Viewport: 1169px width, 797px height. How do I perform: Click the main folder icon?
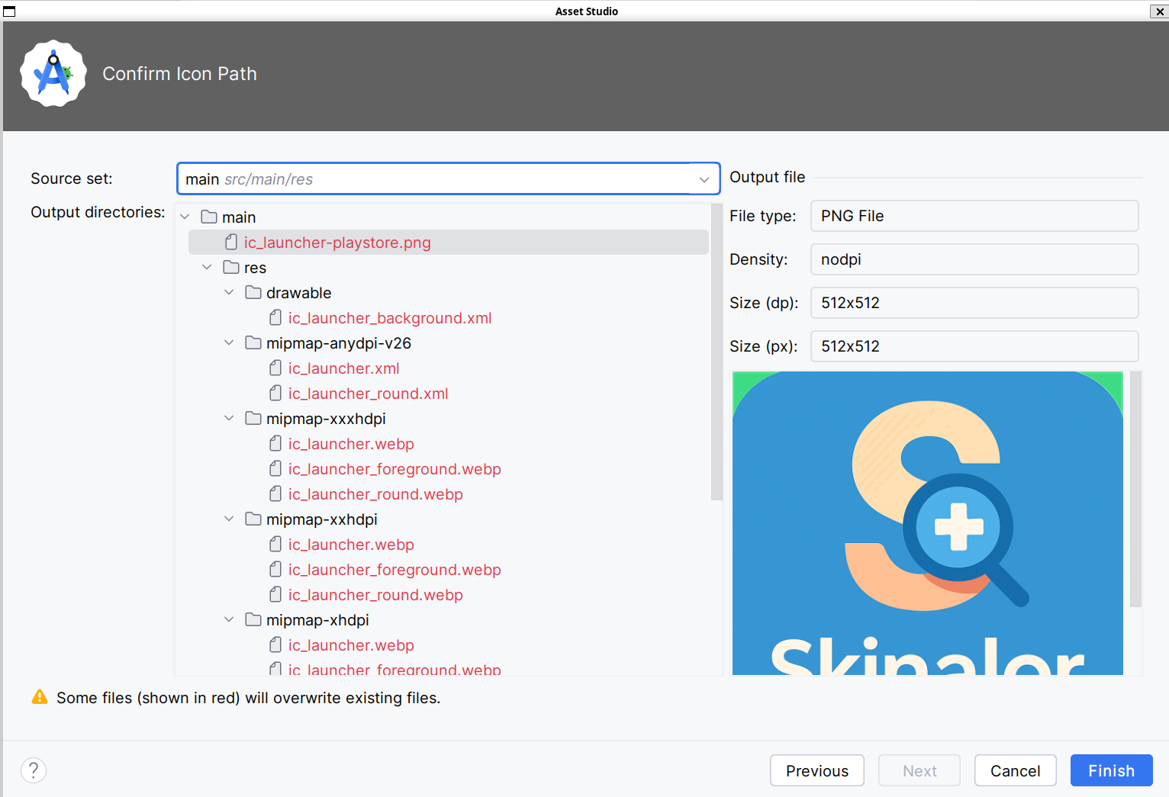[x=209, y=217]
